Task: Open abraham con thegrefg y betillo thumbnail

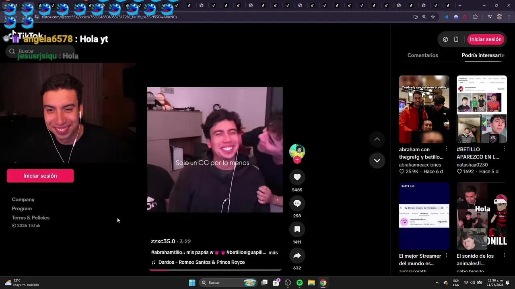Action: coord(424,109)
